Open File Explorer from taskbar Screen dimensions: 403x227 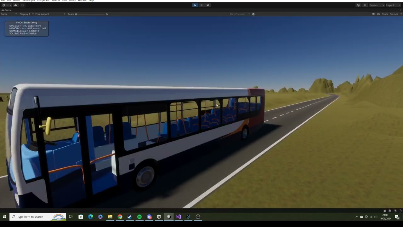110,217
